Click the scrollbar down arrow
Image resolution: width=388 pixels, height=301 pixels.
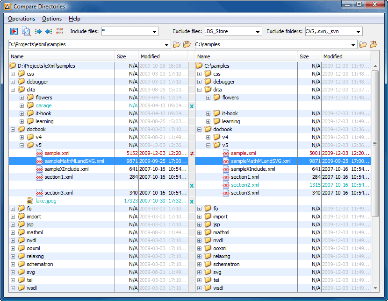[375, 288]
